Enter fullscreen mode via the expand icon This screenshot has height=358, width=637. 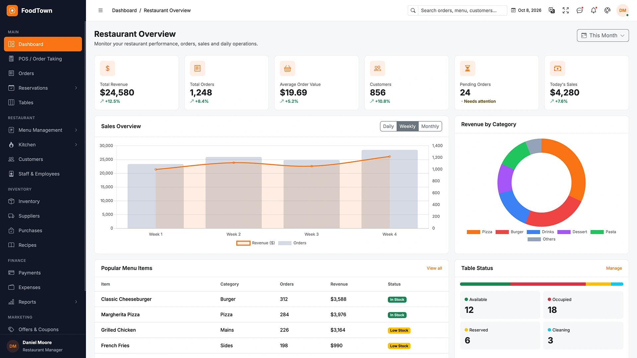pyautogui.click(x=566, y=11)
